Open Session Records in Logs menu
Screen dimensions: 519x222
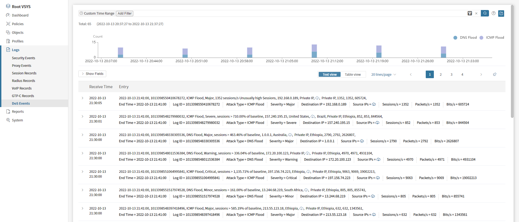tap(24, 73)
